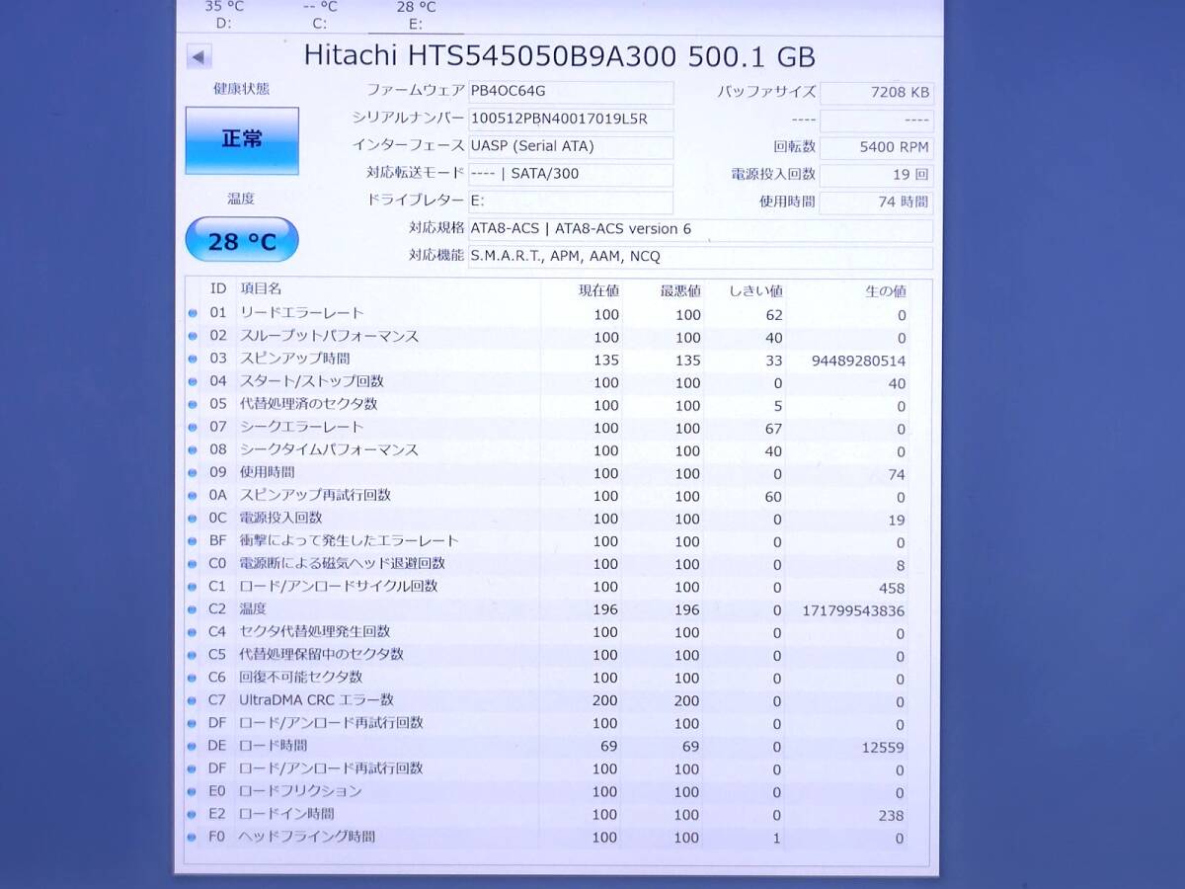Click the S.M.A.R.T., APM, AAM, NCQ features field
Image resolution: width=1185 pixels, height=889 pixels.
click(700, 257)
